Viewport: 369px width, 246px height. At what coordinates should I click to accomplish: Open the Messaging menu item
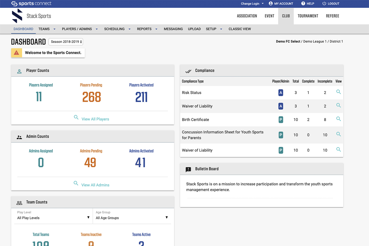[173, 29]
